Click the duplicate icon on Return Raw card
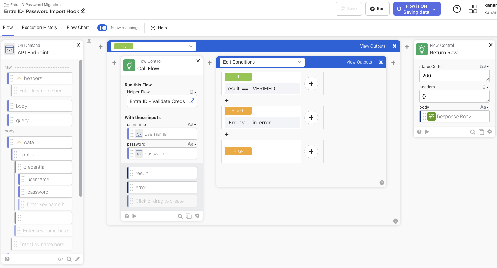The image size is (497, 268). (x=481, y=132)
